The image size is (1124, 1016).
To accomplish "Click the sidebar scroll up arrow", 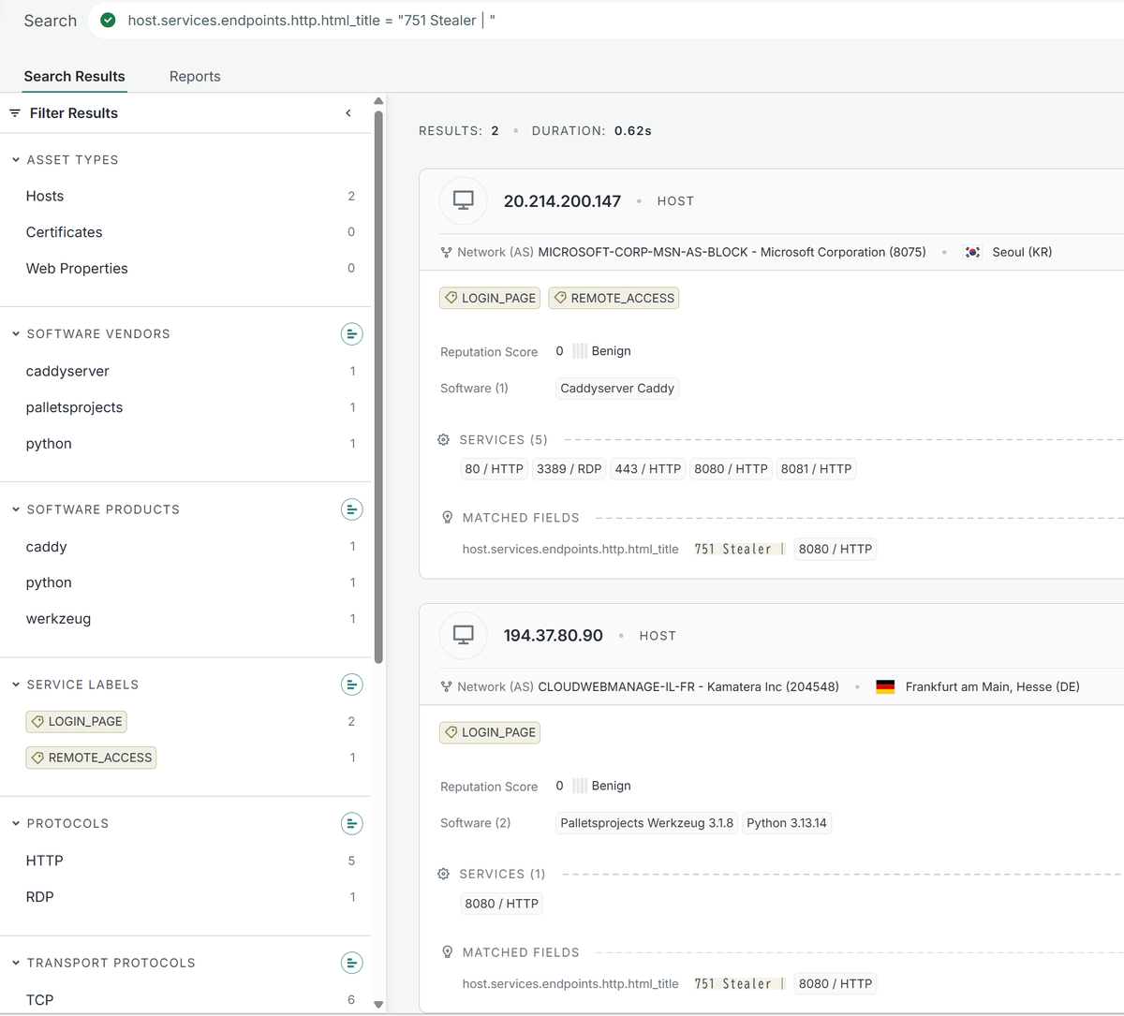I will [378, 101].
